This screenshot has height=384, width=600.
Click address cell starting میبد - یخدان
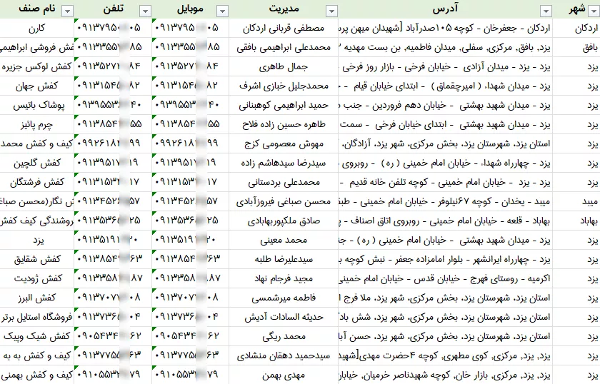[446, 201]
